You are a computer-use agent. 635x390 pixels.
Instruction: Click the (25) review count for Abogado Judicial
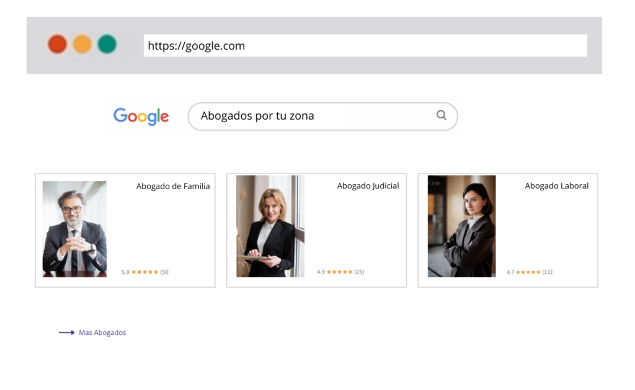click(360, 272)
